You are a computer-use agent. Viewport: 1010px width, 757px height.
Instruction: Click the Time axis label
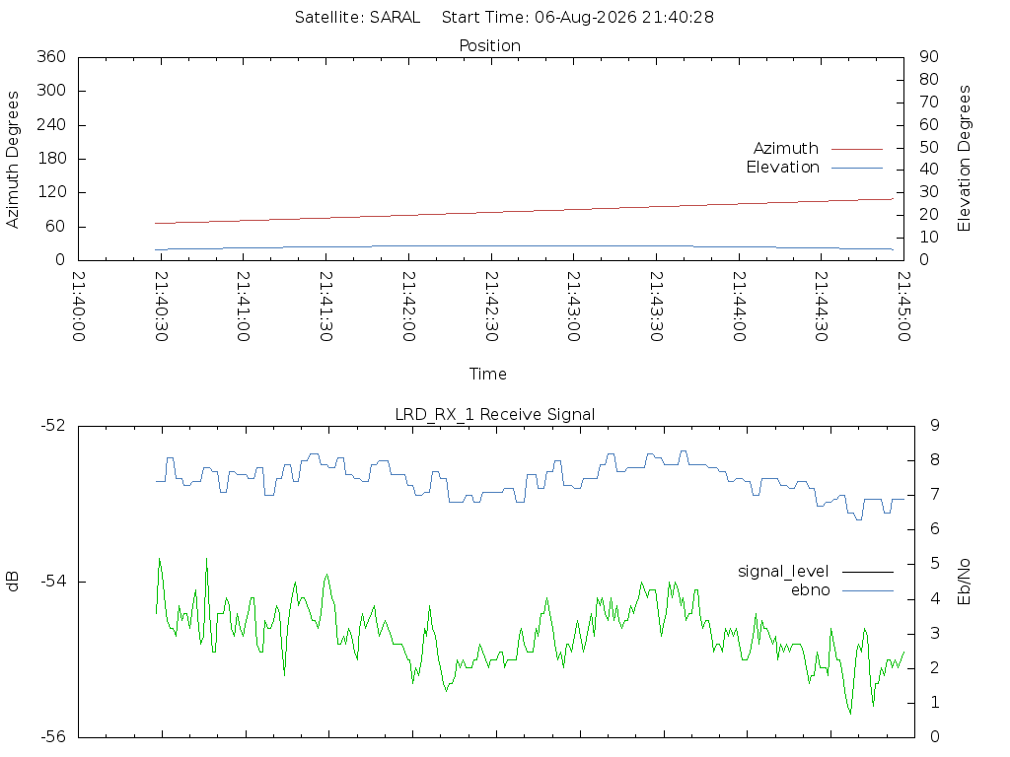coord(487,374)
